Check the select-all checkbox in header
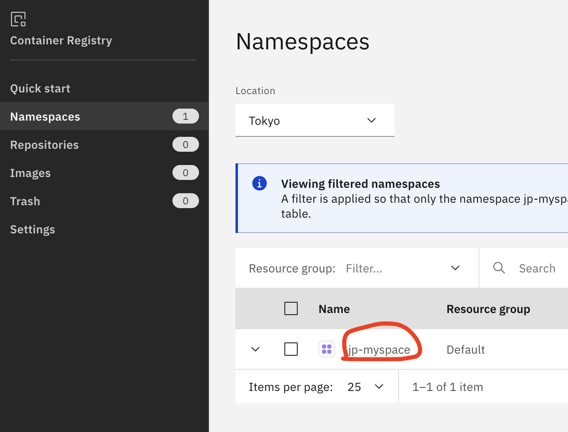 coord(291,308)
